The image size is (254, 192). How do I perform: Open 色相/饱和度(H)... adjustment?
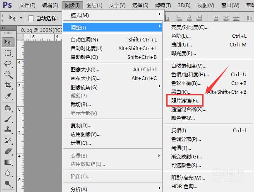208,75
